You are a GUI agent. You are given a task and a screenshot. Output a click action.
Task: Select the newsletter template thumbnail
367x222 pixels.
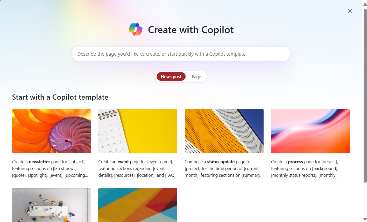pos(51,131)
